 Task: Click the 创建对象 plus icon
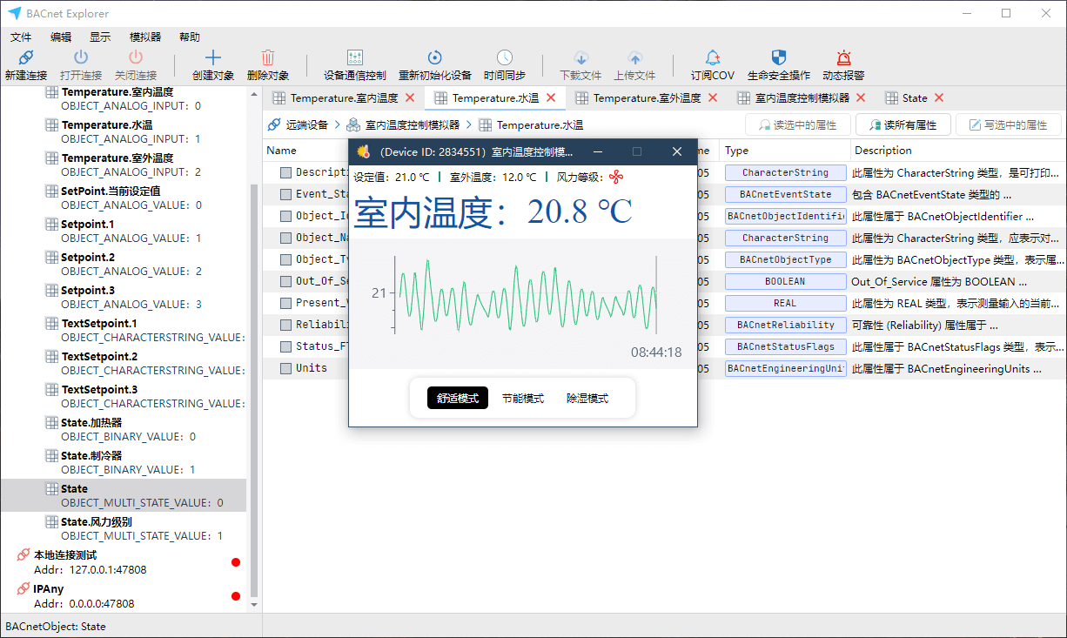tap(212, 58)
